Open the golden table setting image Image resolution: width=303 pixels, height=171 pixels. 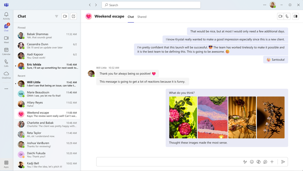[242, 118]
